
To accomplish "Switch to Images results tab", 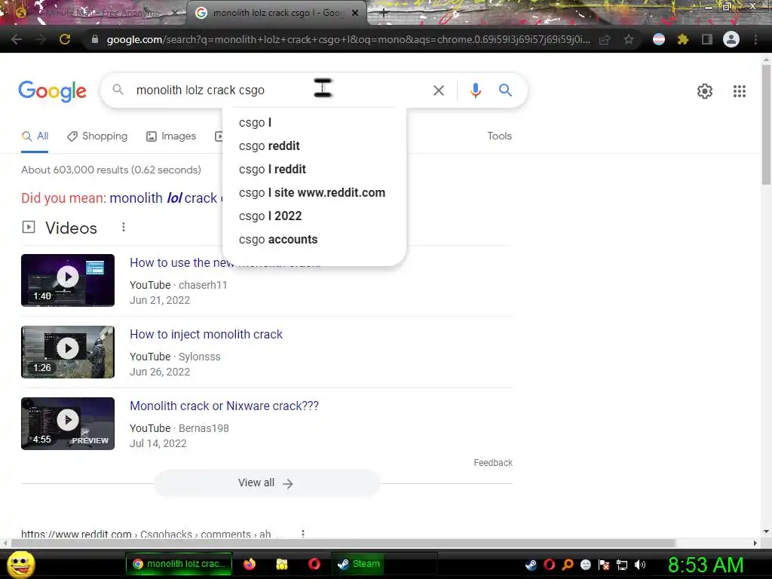I will point(171,136).
